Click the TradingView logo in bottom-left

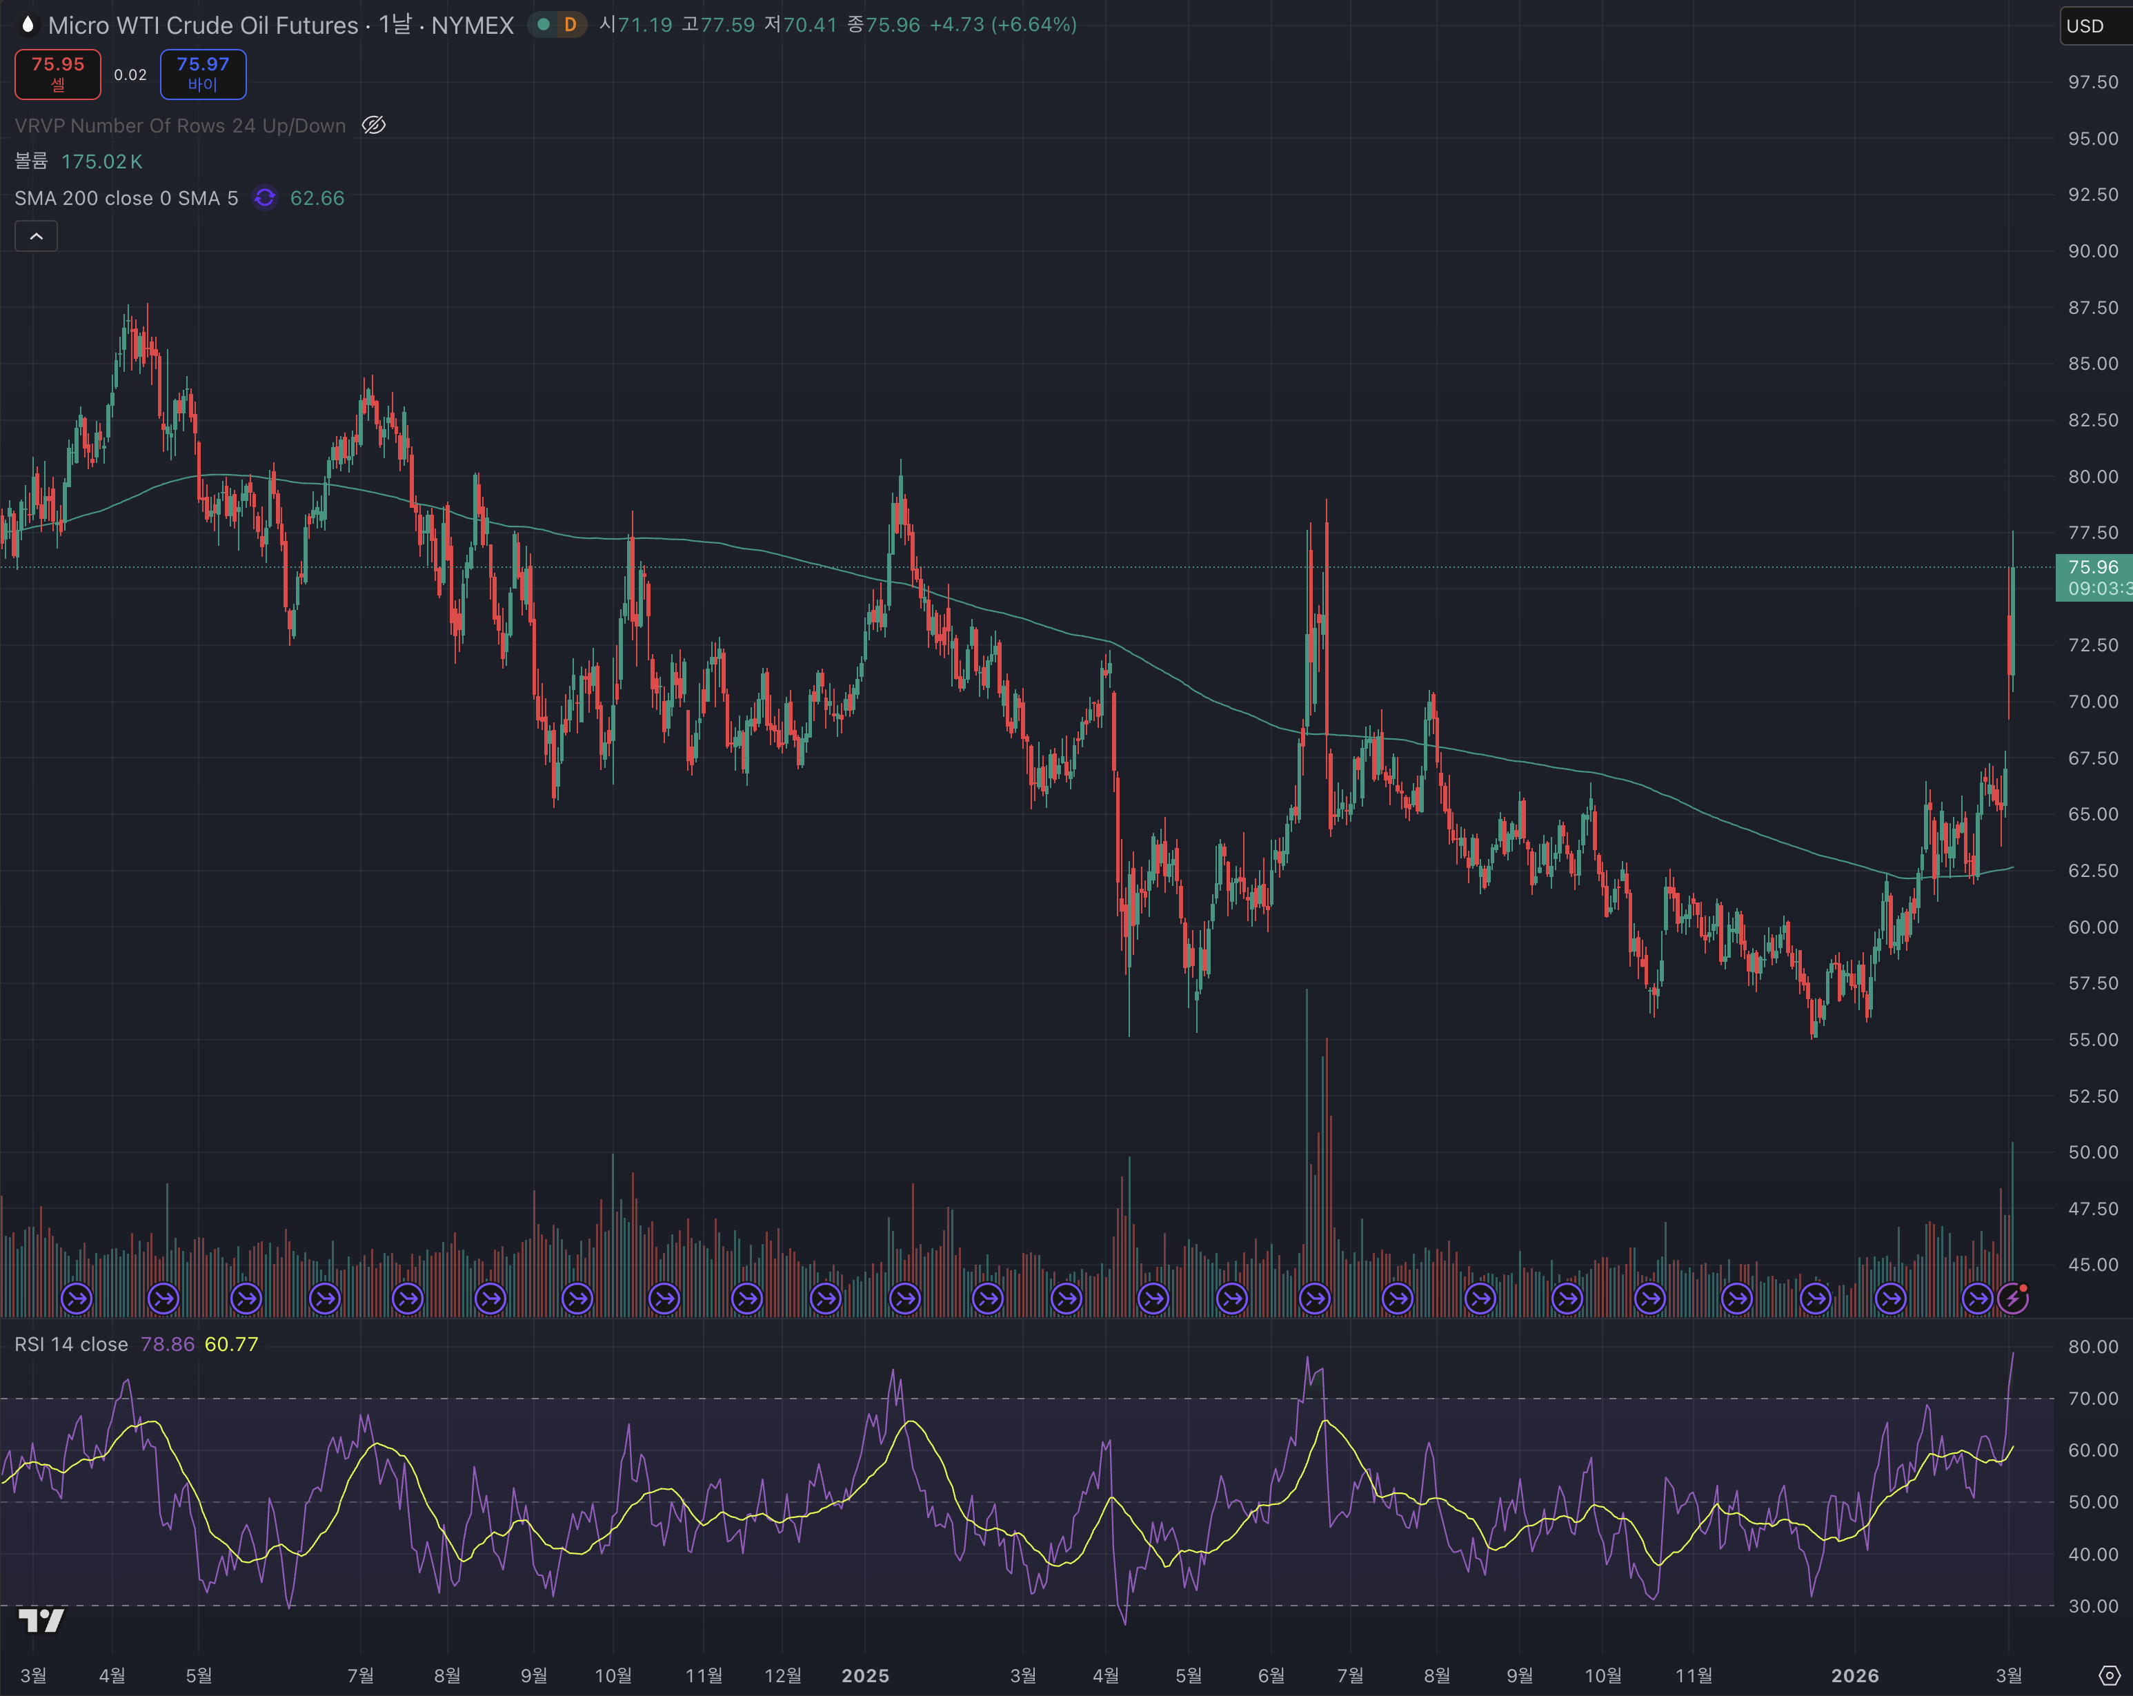41,1621
